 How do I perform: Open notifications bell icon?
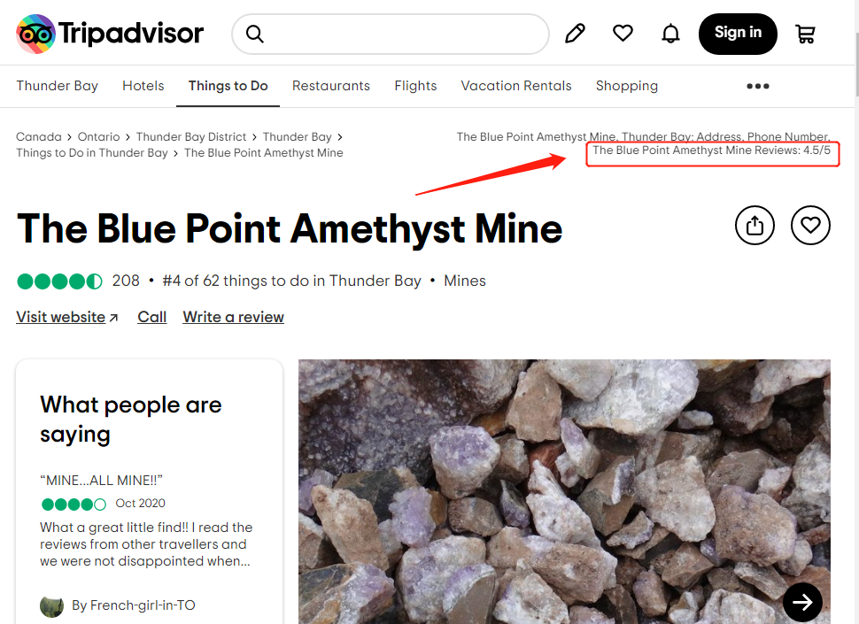[x=670, y=34]
